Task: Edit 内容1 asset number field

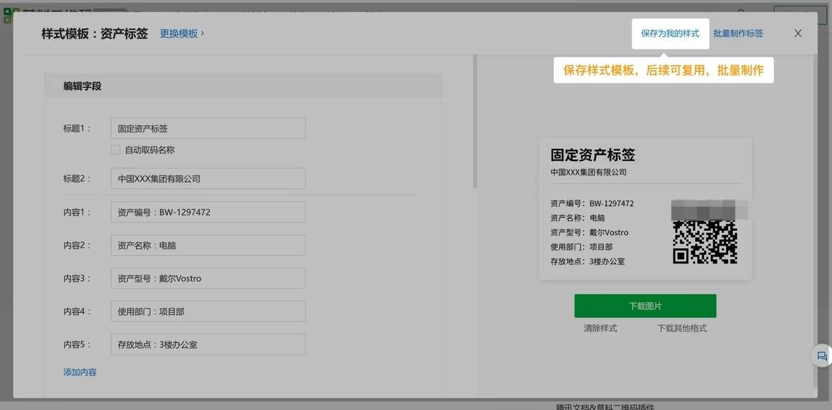Action: (208, 212)
